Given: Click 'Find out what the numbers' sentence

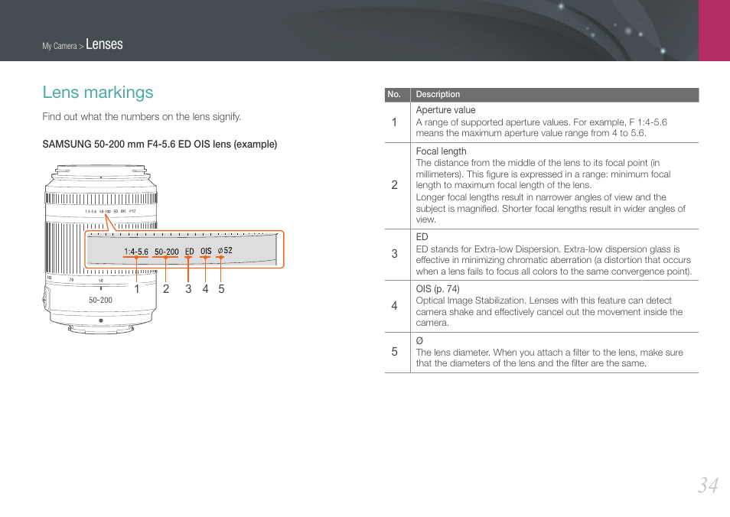Looking at the screenshot, I should (142, 116).
